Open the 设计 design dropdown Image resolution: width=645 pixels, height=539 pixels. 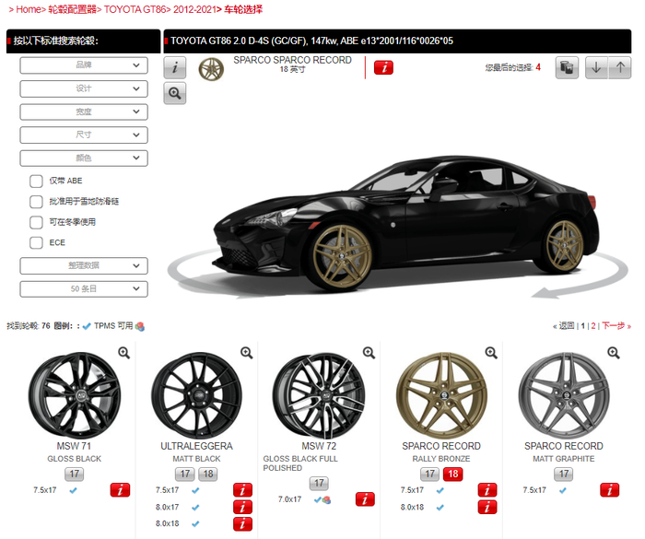pyautogui.click(x=84, y=88)
